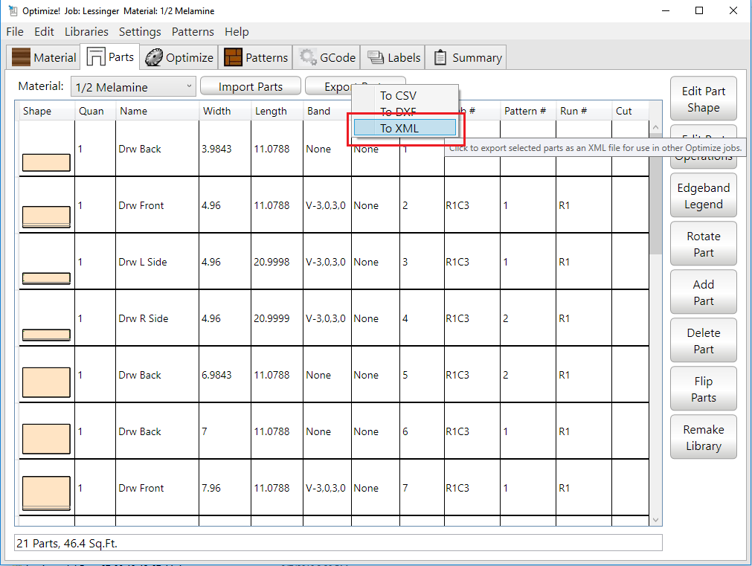752x566 pixels.
Task: Select the Patterns tab brick icon
Action: point(234,57)
